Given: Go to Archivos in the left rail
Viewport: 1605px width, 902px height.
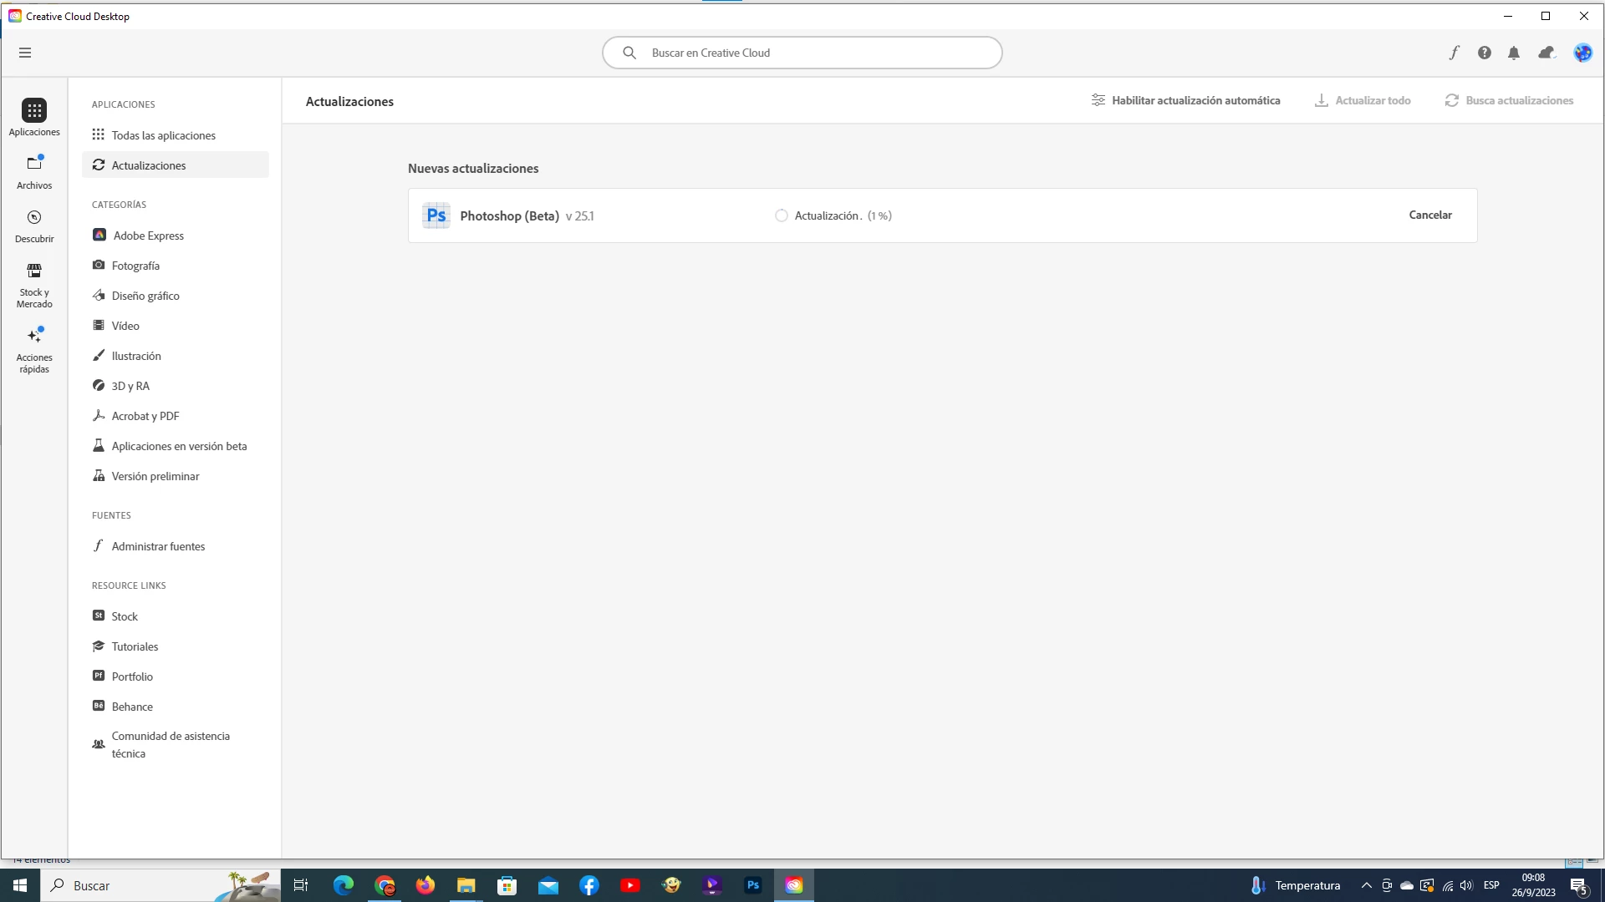Looking at the screenshot, I should 34,171.
